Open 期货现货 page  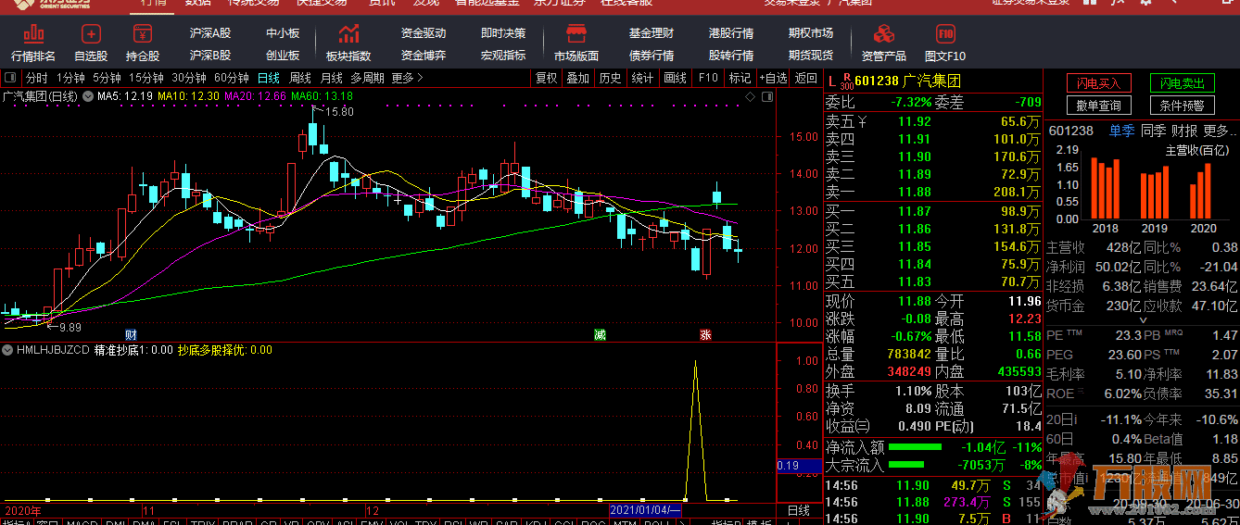click(x=811, y=56)
